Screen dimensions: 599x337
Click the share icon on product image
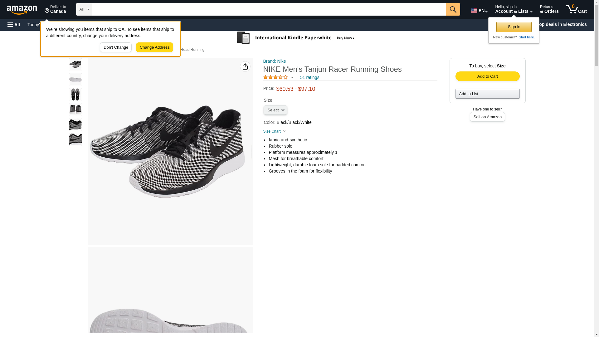coord(245,66)
